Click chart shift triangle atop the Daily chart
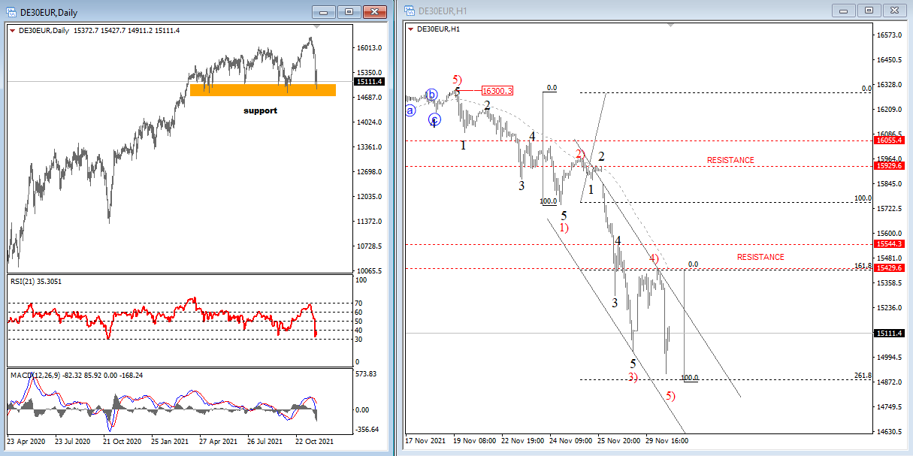This screenshot has height=456, width=913. click(x=316, y=26)
